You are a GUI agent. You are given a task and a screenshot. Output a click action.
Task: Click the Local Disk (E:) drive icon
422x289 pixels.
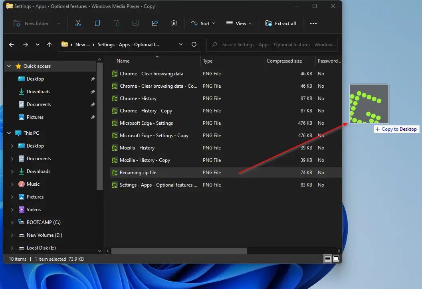point(22,248)
